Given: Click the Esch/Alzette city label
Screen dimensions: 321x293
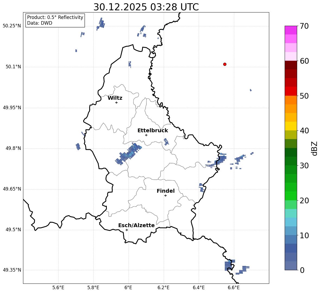Looking at the screenshot, I should tap(136, 226).
